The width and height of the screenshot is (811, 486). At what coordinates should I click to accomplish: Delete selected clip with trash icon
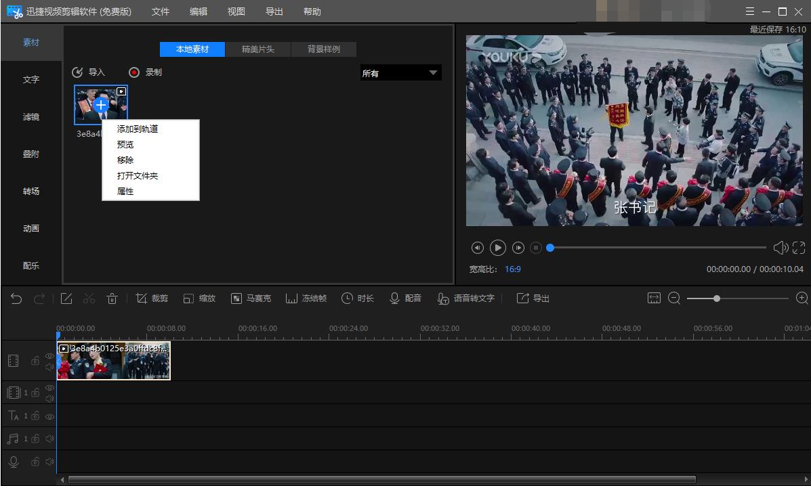(x=112, y=299)
